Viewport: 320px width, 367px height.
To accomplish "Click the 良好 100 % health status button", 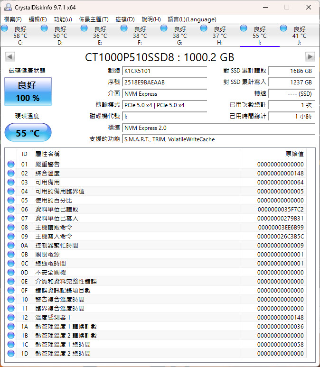I will click(28, 92).
